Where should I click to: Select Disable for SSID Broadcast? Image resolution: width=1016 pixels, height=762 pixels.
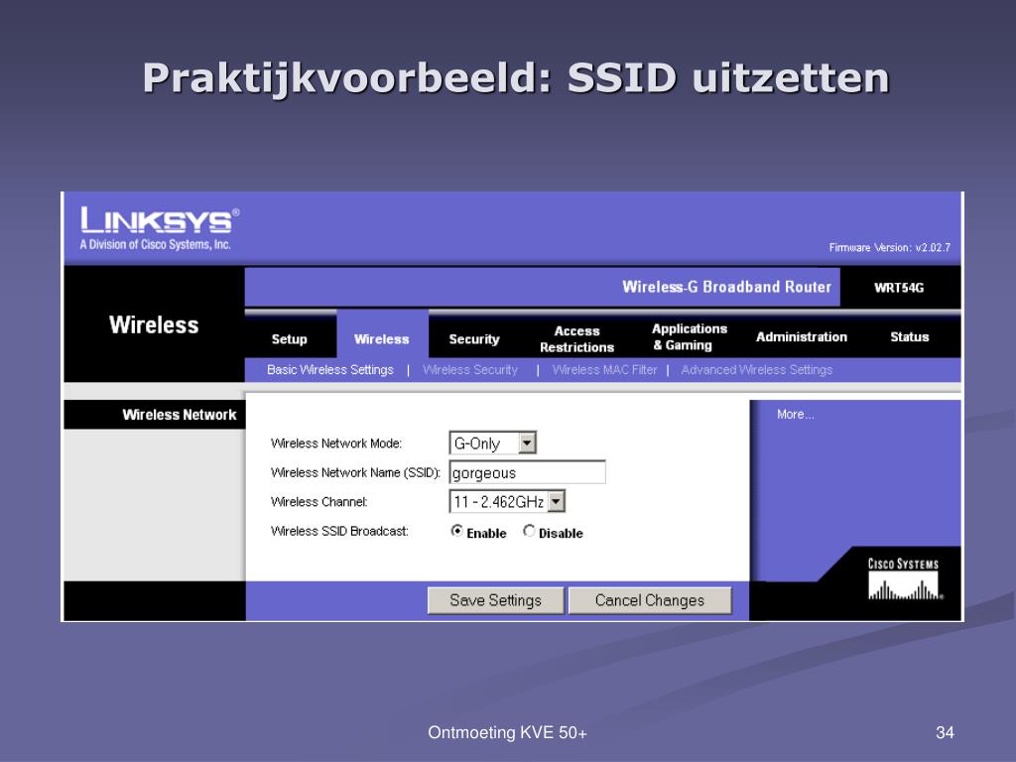pos(529,531)
